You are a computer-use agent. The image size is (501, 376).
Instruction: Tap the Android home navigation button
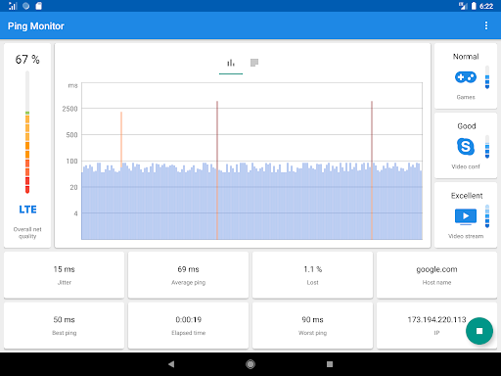point(250,364)
